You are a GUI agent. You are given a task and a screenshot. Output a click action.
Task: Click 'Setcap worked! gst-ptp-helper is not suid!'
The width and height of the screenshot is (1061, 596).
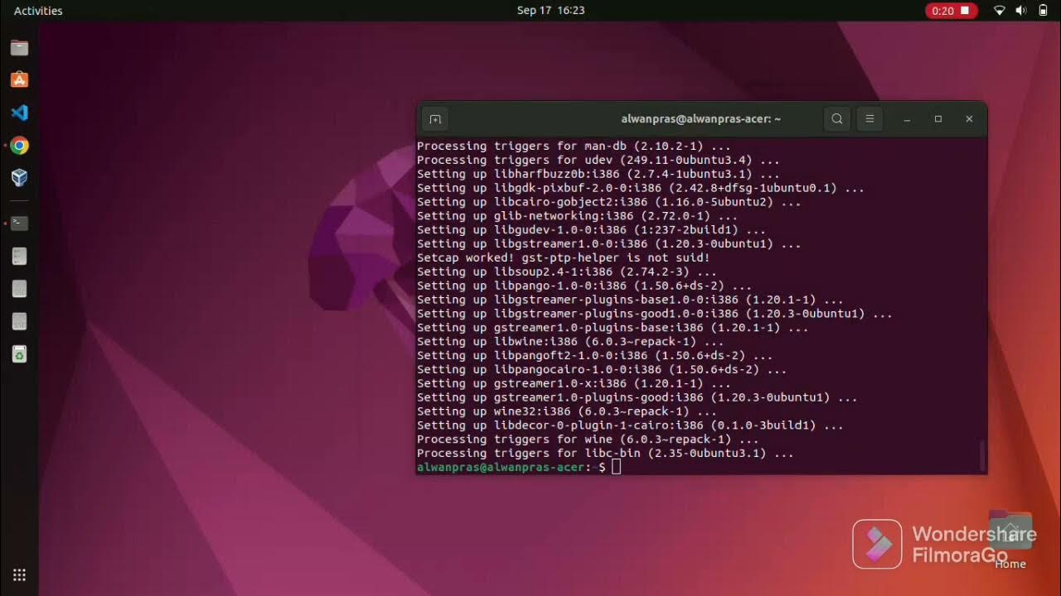point(564,258)
